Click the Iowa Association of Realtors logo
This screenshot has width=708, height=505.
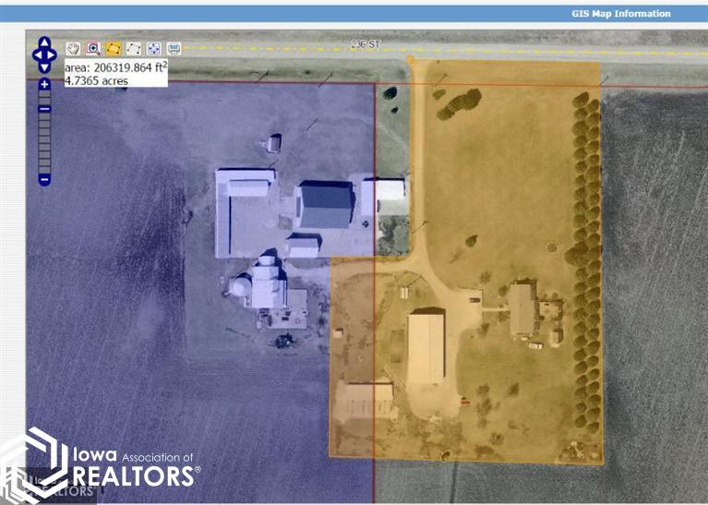100,468
